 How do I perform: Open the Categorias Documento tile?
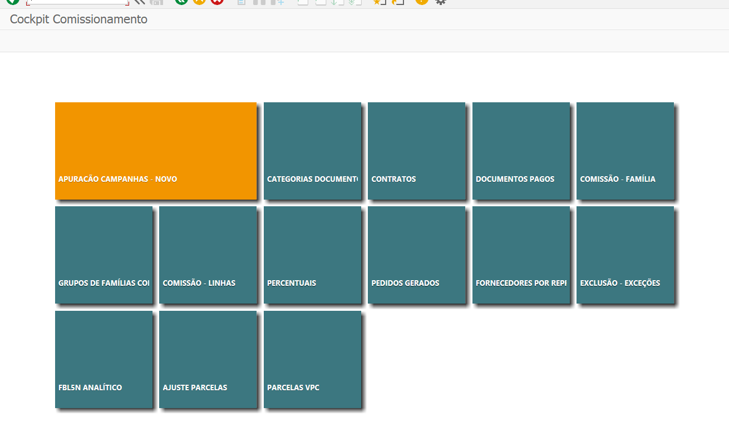[312, 151]
